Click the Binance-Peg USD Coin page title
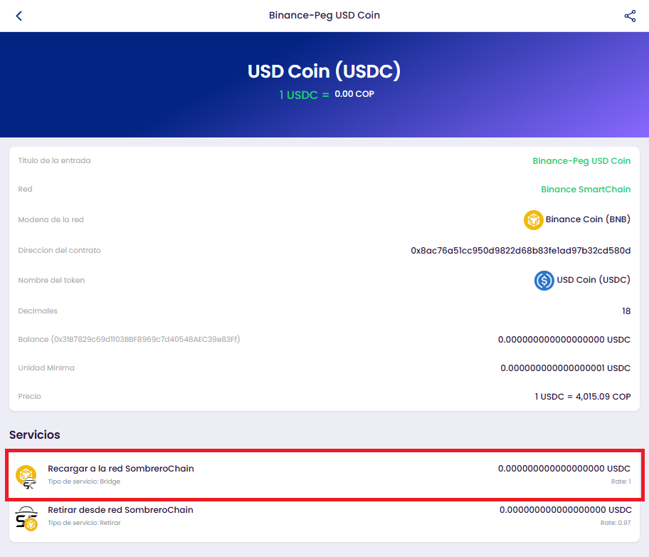 [324, 16]
